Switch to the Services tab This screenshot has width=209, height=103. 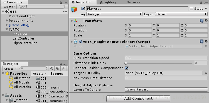(133, 2)
